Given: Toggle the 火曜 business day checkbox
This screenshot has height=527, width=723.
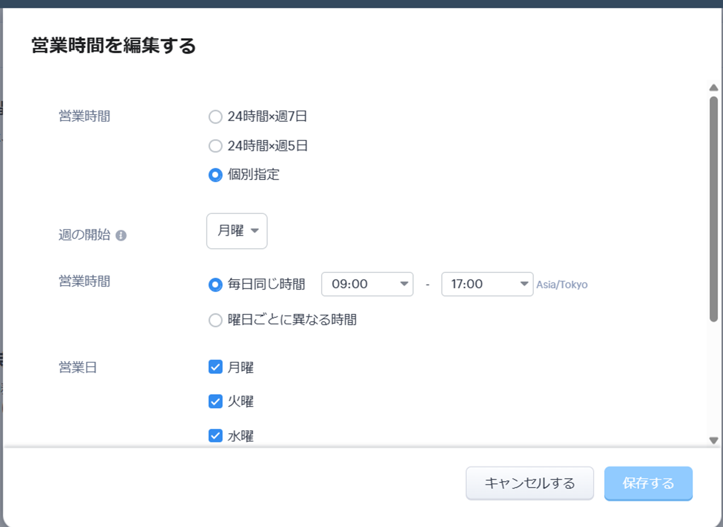Looking at the screenshot, I should pyautogui.click(x=215, y=402).
